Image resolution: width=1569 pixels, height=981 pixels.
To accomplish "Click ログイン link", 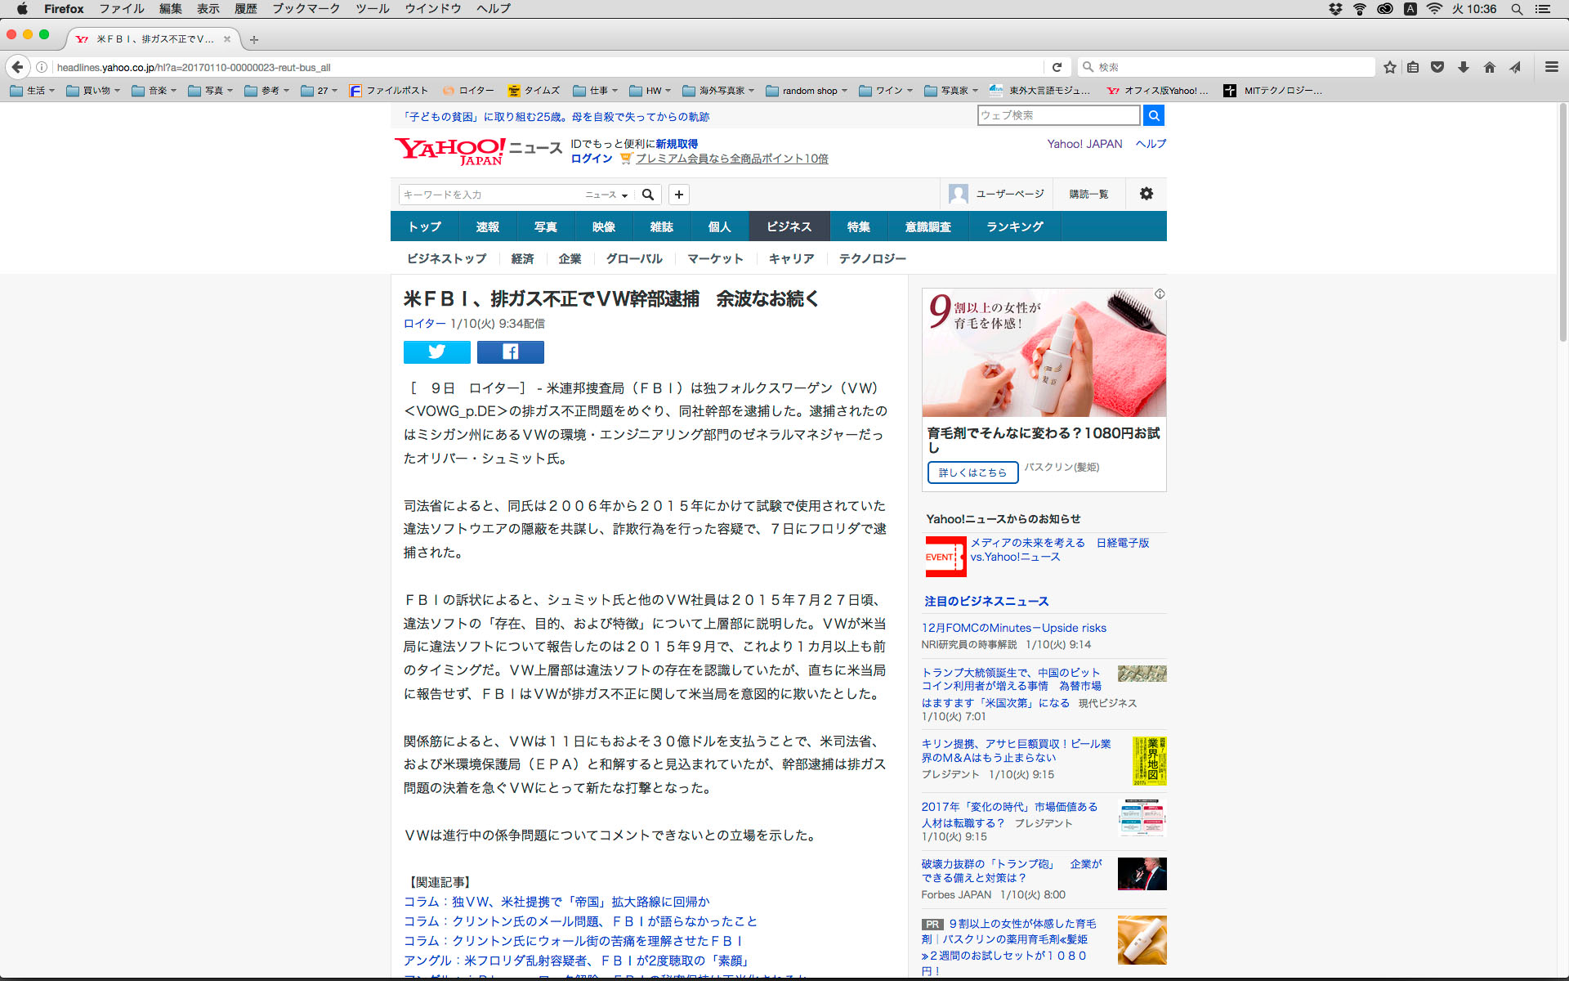I will (x=591, y=159).
